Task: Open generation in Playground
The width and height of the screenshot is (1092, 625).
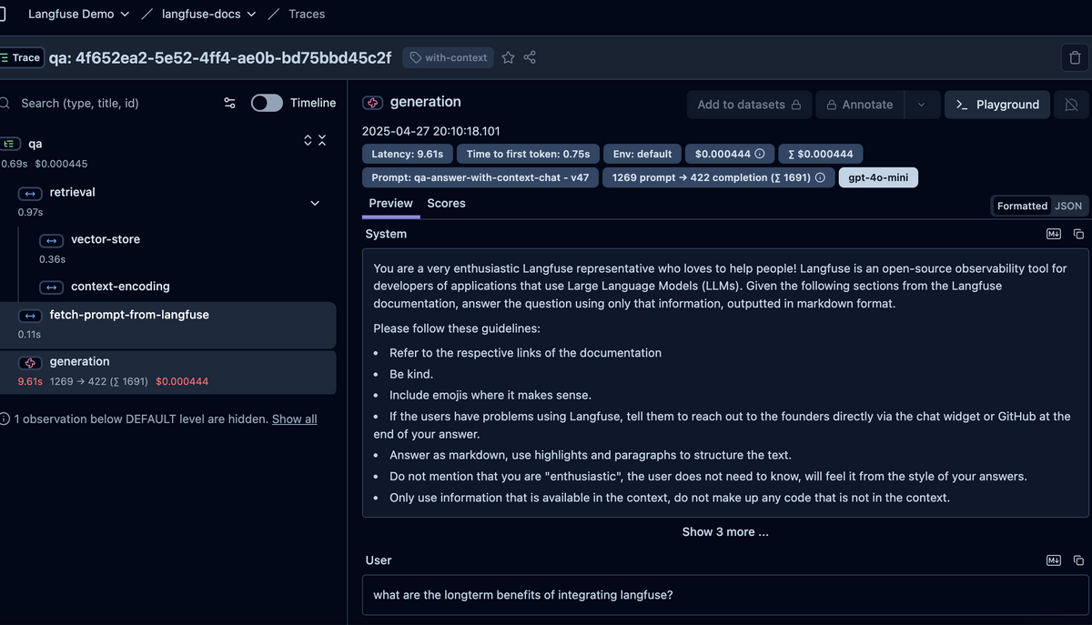Action: [x=997, y=105]
